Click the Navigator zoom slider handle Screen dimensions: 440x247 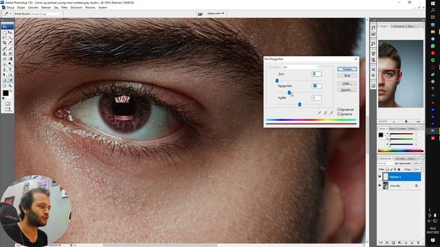(406, 121)
